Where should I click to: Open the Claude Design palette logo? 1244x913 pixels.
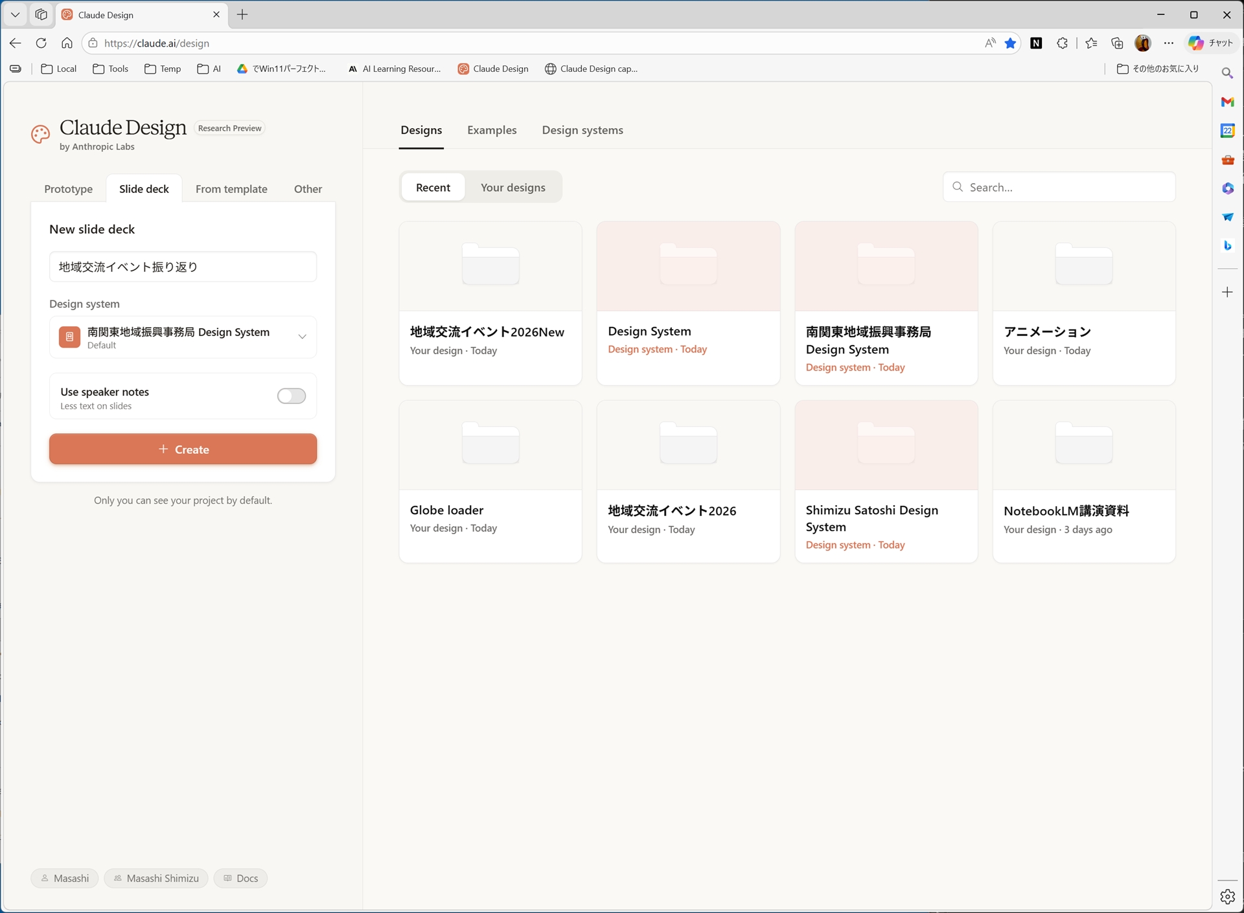click(x=40, y=135)
